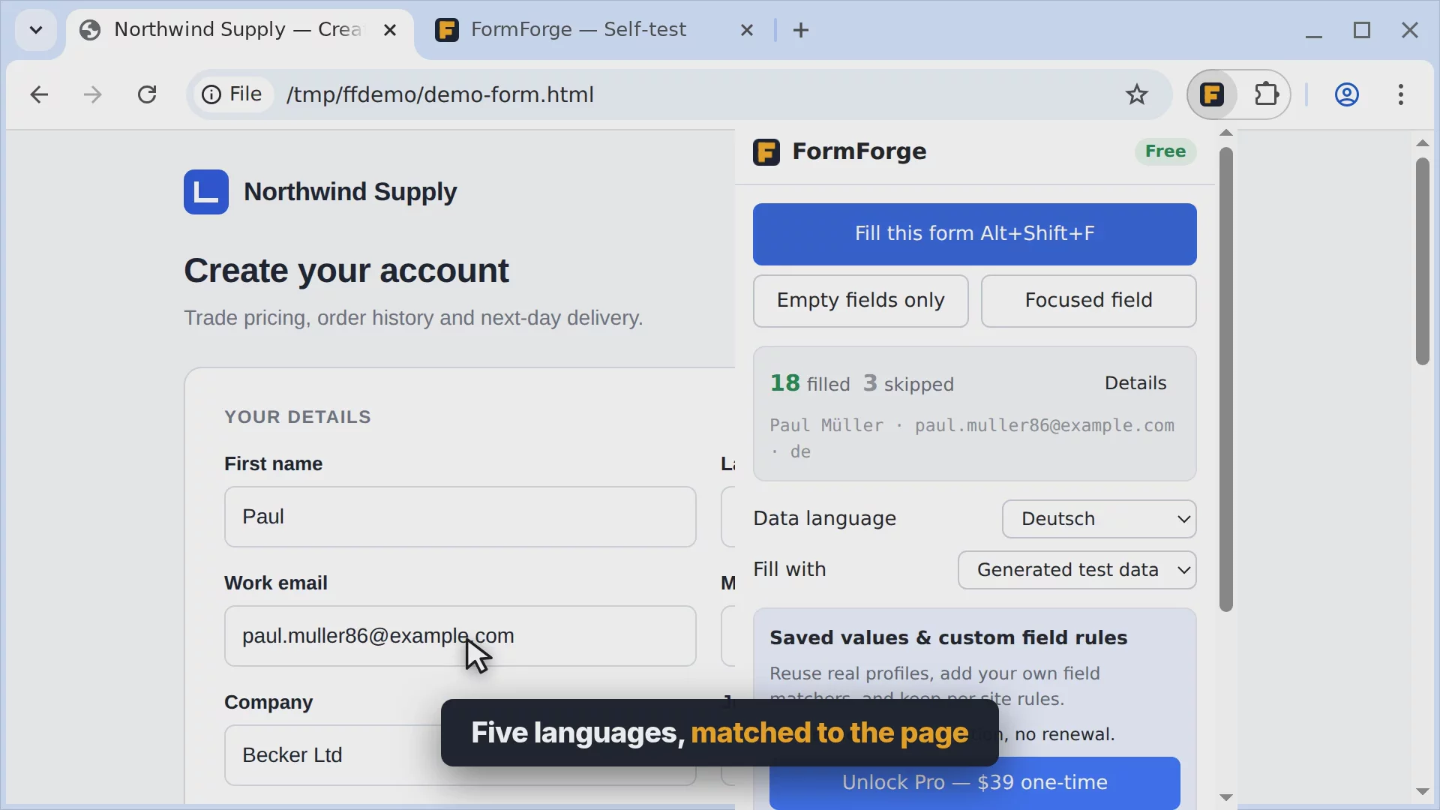1440x810 pixels.
Task: Open the tab search dropdown arrow
Action: 35,30
